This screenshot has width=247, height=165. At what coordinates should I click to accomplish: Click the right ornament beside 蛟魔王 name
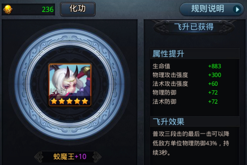click(97, 157)
